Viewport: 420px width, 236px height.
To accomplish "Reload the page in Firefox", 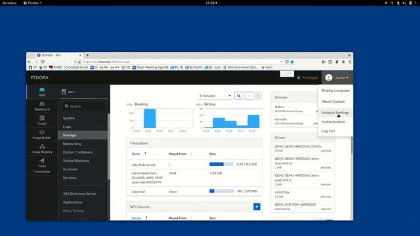I will (43, 62).
